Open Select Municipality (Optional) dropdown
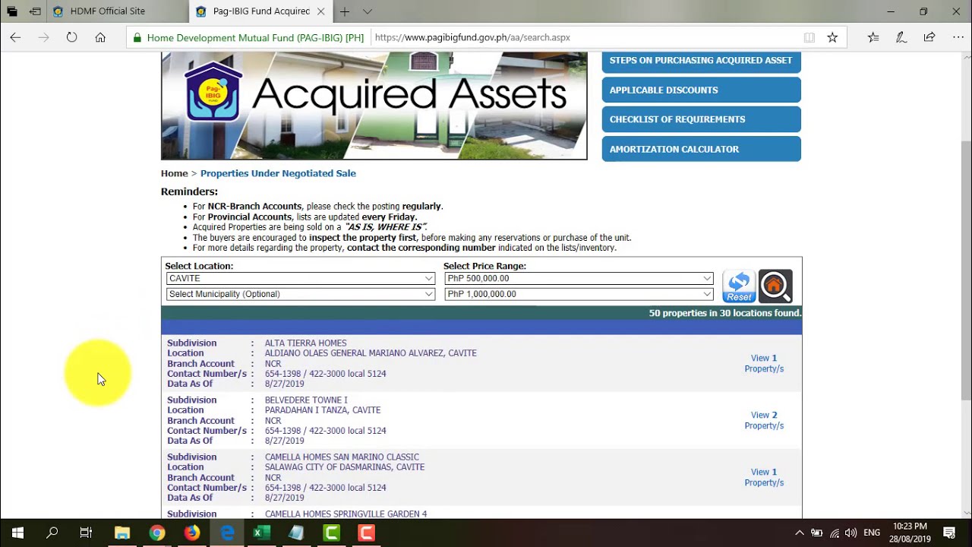The height and width of the screenshot is (547, 972). (x=301, y=294)
